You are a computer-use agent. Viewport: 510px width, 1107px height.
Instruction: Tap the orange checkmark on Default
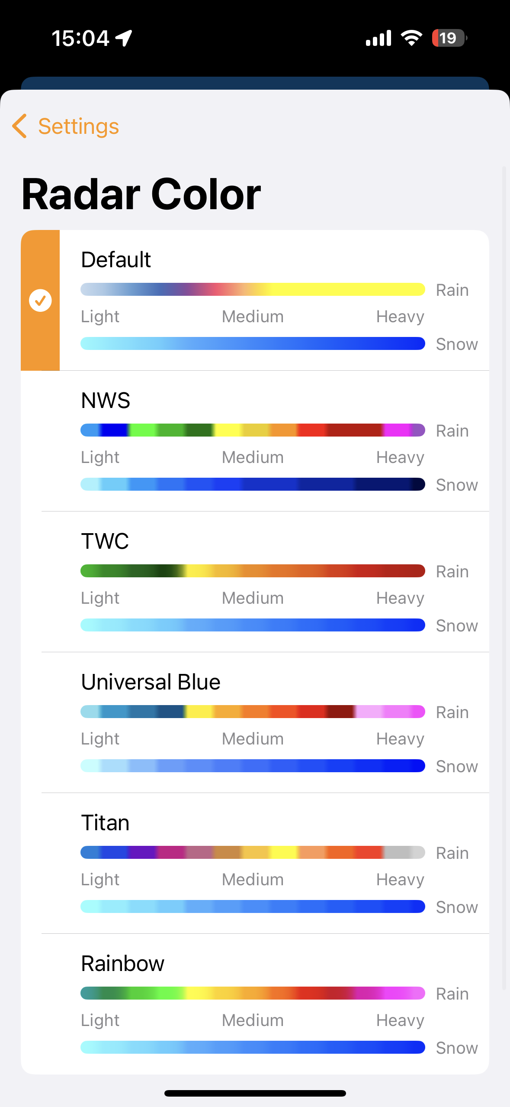coord(40,300)
